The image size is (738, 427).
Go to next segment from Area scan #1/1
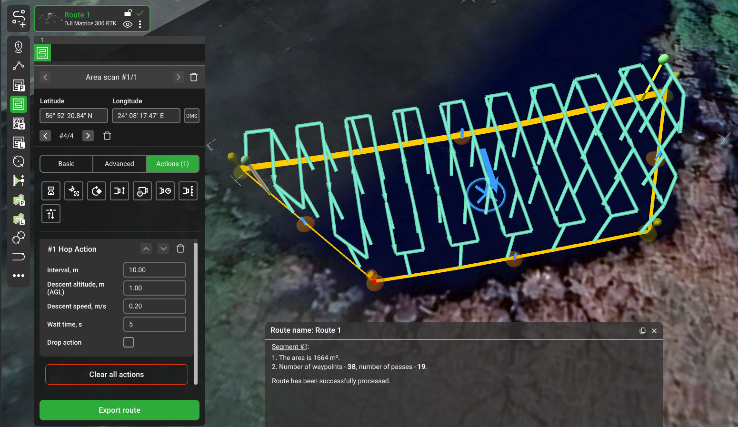click(x=178, y=77)
